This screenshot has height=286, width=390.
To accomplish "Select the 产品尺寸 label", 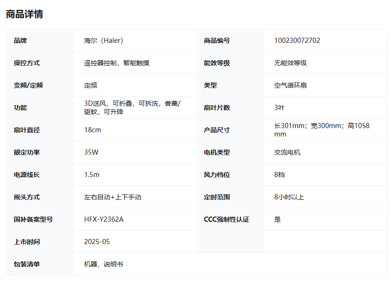I will pos(217,130).
